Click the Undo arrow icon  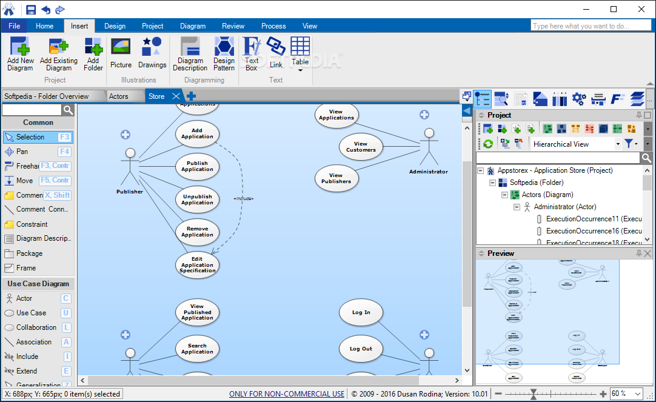(x=45, y=10)
